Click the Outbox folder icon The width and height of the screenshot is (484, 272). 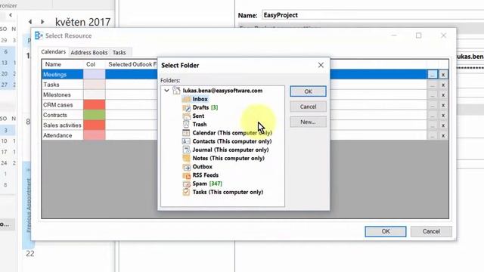pos(186,167)
